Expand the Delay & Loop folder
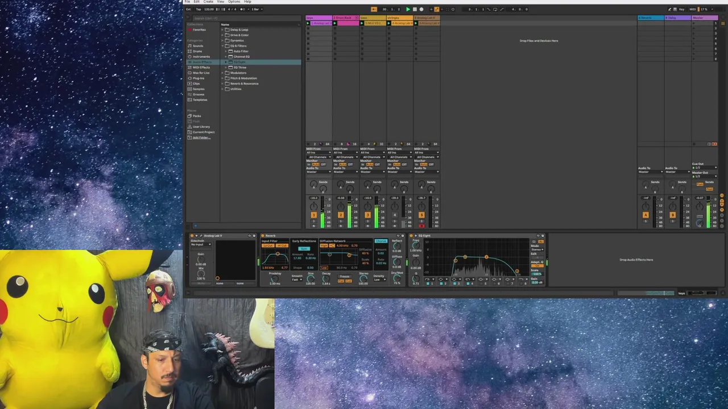This screenshot has width=728, height=409. tap(222, 30)
